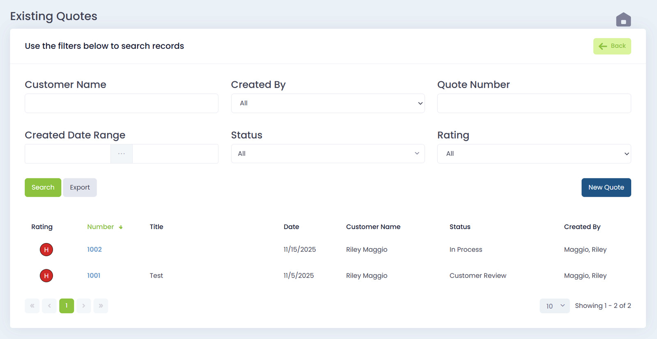Image resolution: width=657 pixels, height=339 pixels.
Task: Go to the next results page
Action: click(x=84, y=306)
